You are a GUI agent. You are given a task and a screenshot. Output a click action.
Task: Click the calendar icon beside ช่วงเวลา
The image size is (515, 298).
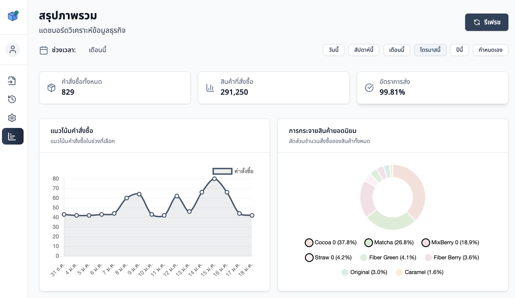point(44,50)
